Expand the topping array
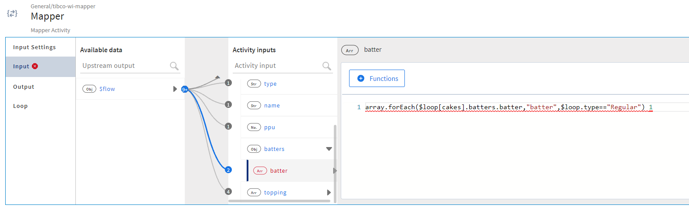 (329, 192)
